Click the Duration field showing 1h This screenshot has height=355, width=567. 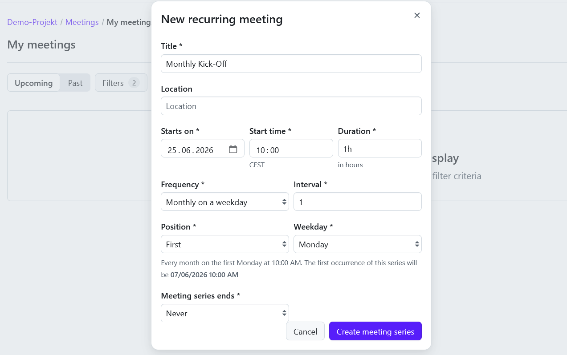tap(380, 148)
